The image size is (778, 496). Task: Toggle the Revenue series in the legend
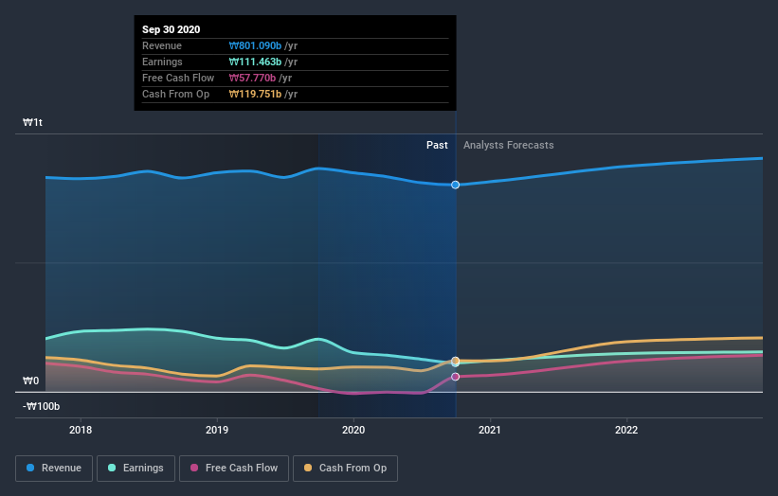click(54, 469)
